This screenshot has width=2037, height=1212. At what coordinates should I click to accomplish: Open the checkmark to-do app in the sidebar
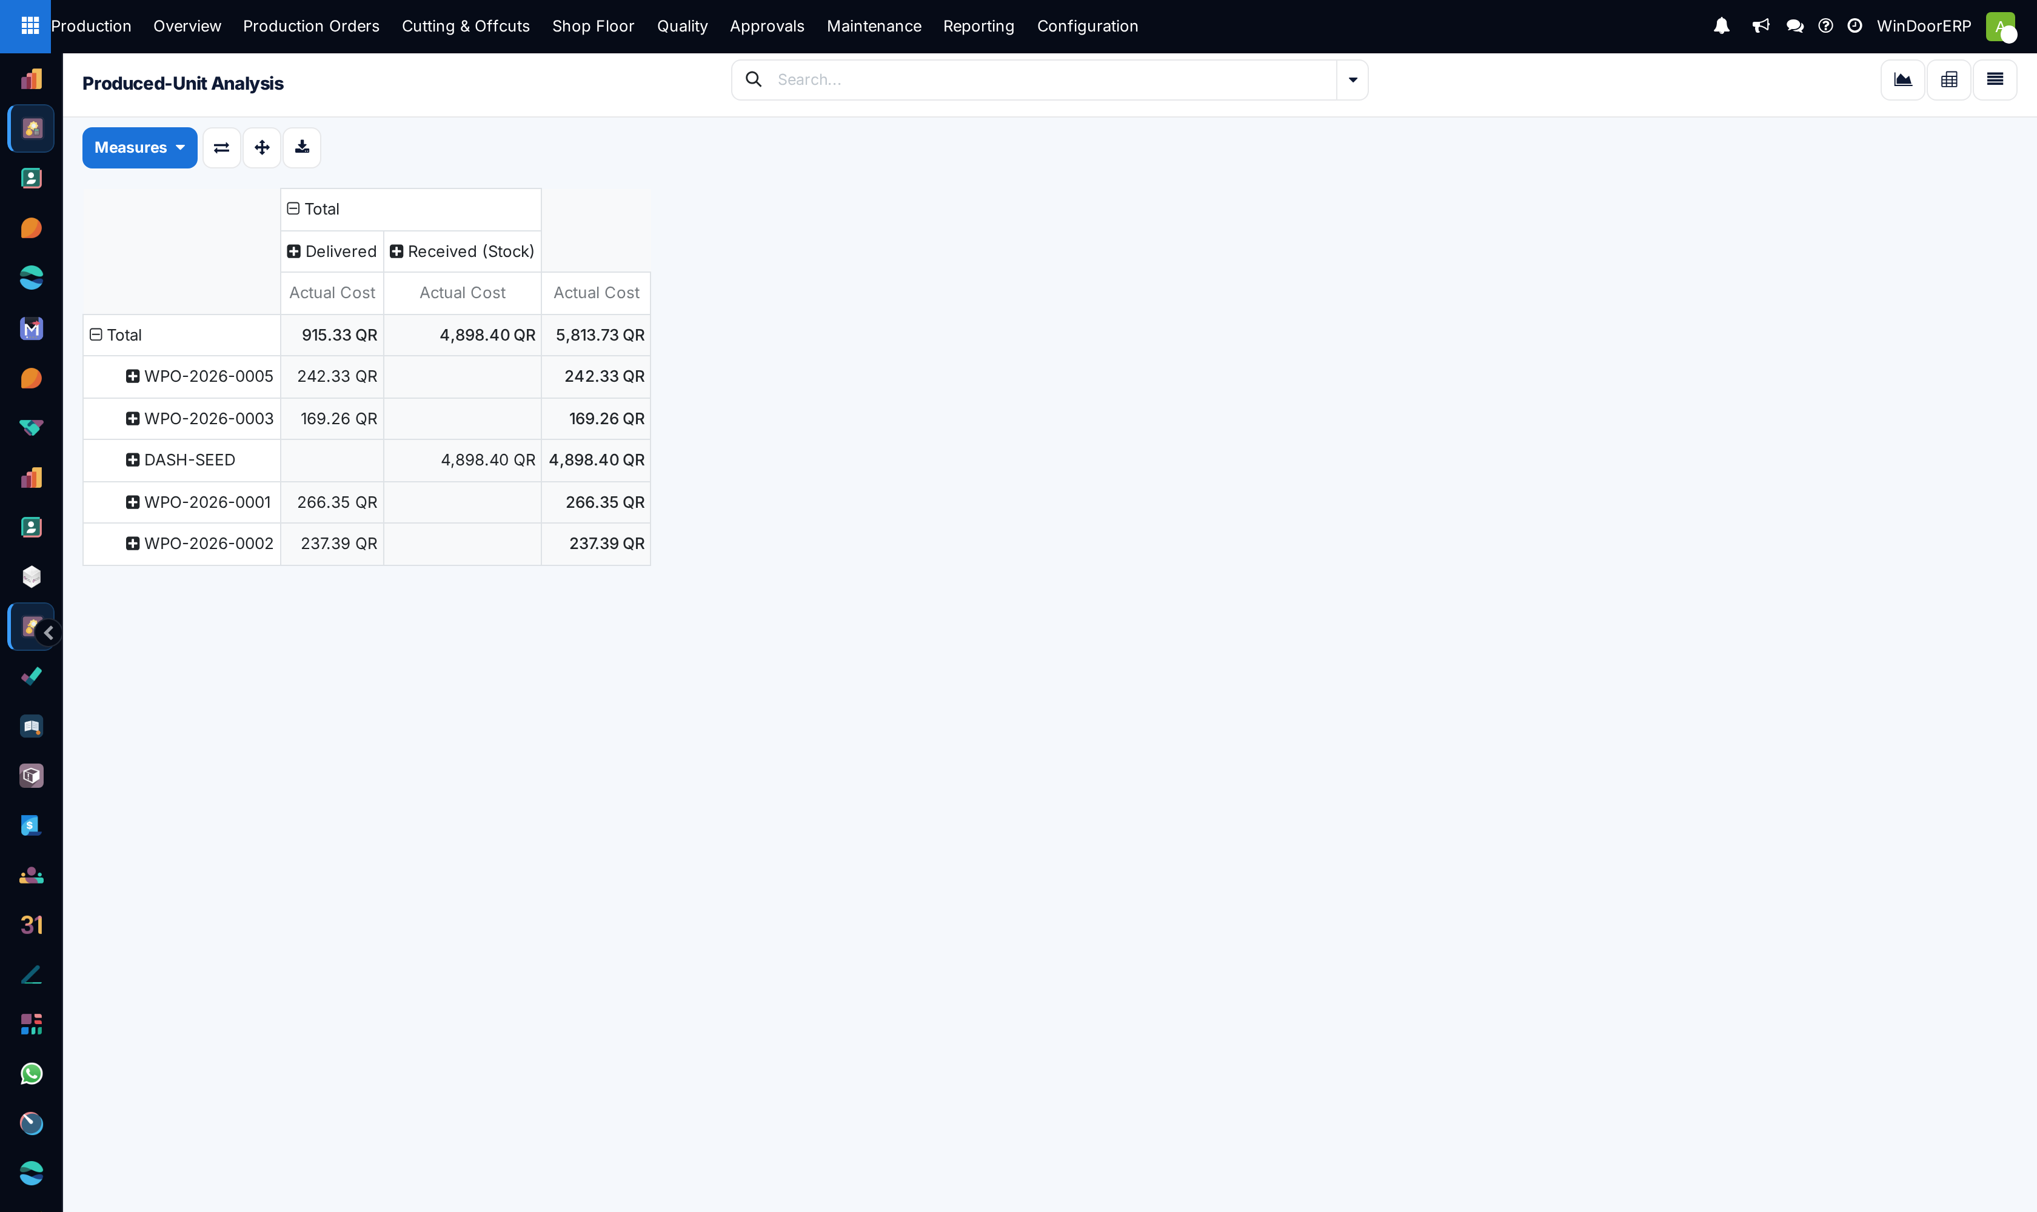coord(31,676)
